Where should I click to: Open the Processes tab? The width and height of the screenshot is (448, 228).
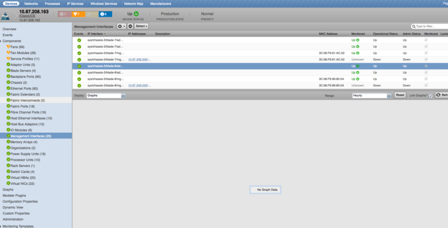pyautogui.click(x=52, y=4)
